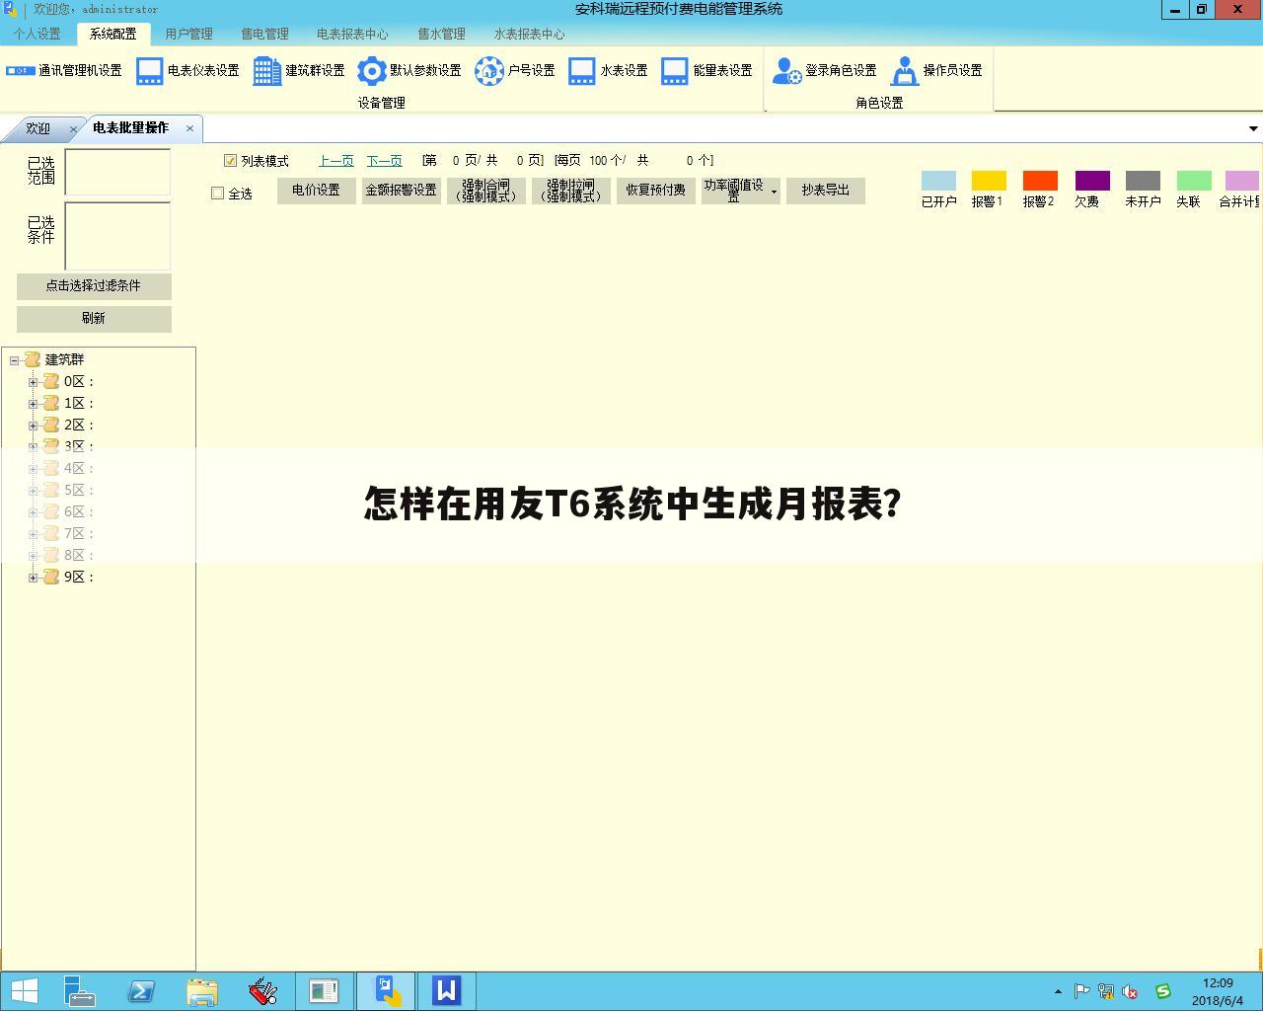Viewport: 1263px width, 1011px height.
Task: Click the 抄表导出 button
Action: click(x=825, y=191)
